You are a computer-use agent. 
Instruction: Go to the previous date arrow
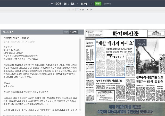(x=49, y=4)
